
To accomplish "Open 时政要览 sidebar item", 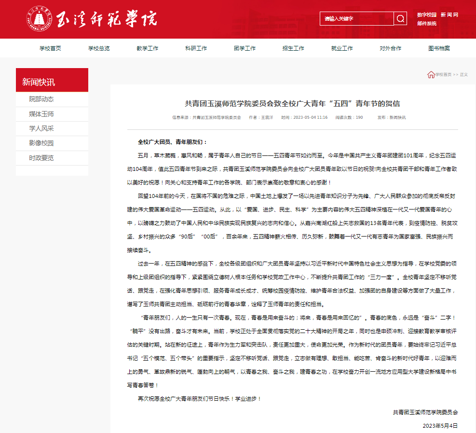I will pyautogui.click(x=41, y=158).
